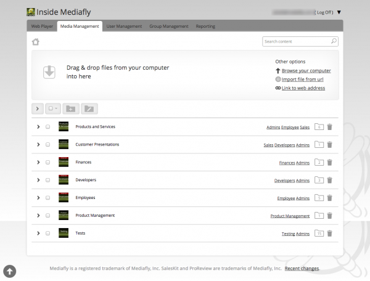The image size is (370, 281).
Task: Click the Testing group link
Action: pyautogui.click(x=289, y=234)
